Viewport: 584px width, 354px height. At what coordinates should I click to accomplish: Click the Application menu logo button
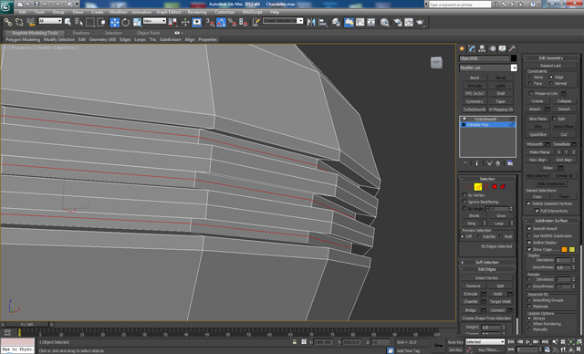[x=6, y=6]
